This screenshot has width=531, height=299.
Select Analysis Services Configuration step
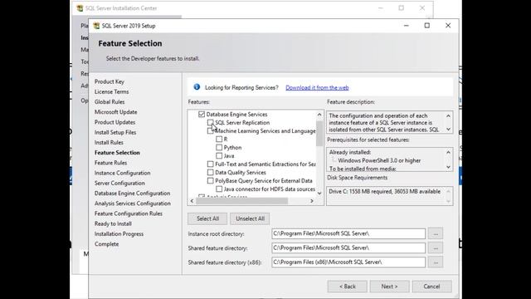[x=133, y=203]
